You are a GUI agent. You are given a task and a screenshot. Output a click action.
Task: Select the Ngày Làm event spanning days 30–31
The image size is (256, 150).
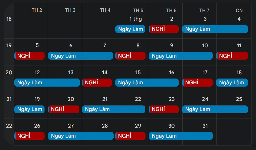click(x=181, y=136)
